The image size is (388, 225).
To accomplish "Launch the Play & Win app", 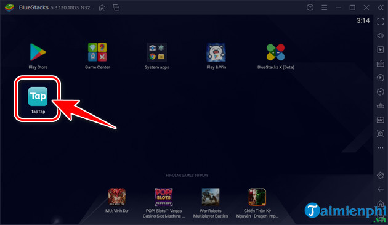I will click(216, 52).
